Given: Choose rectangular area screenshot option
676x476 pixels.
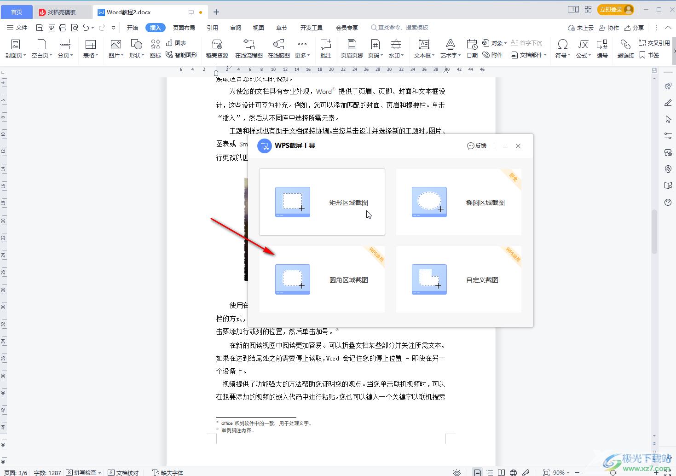Looking at the screenshot, I should click(x=322, y=202).
